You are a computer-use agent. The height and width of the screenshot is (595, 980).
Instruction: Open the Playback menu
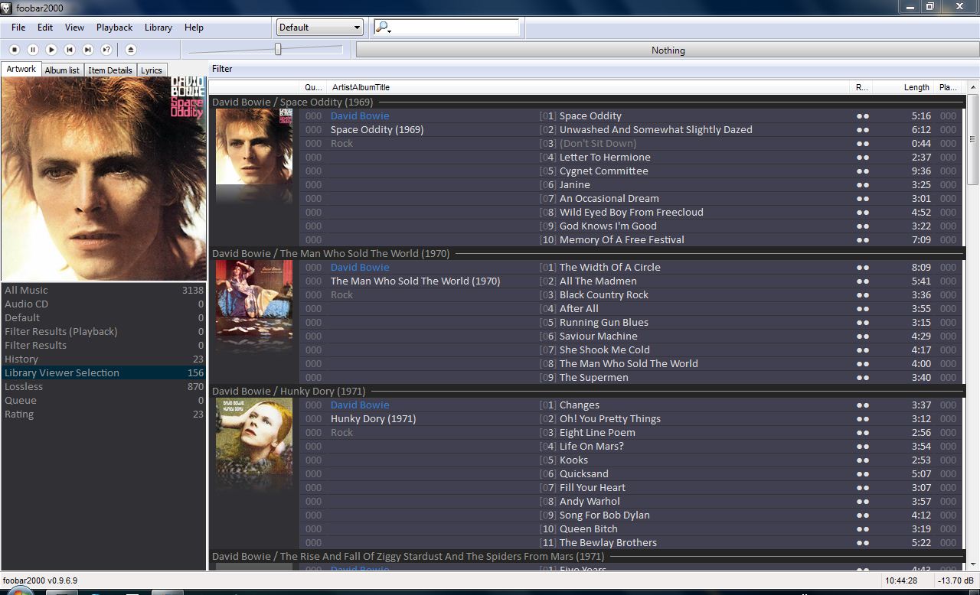[x=115, y=28]
